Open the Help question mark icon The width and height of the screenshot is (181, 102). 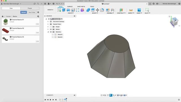[x=179, y=4]
